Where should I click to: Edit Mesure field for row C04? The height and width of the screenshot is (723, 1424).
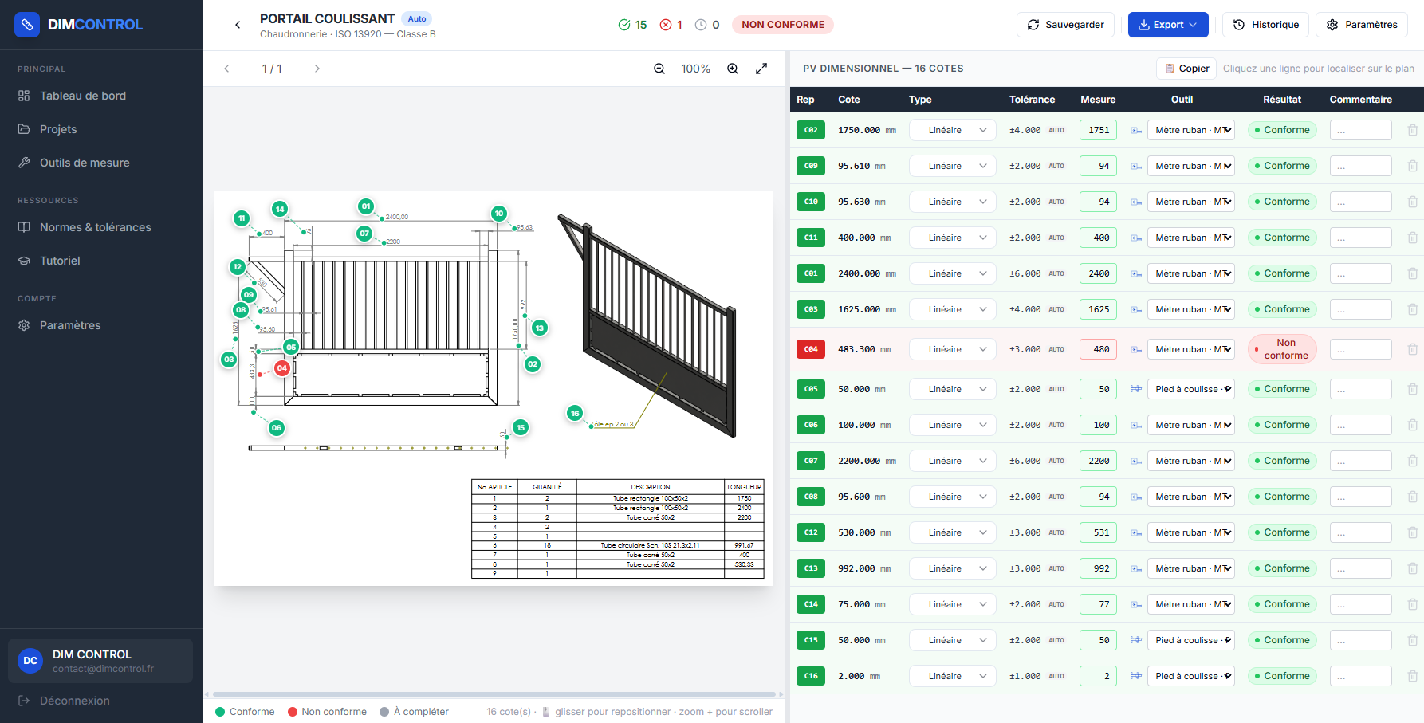point(1098,349)
